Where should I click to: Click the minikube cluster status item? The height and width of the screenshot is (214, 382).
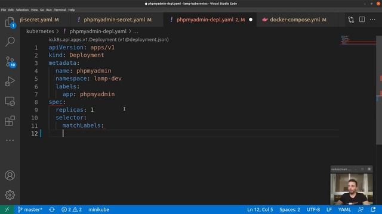click(98, 209)
